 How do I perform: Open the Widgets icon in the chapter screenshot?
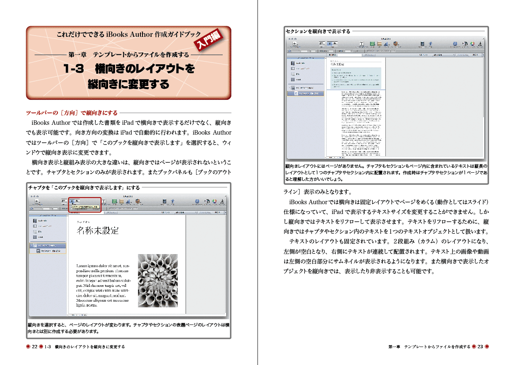pyautogui.click(x=138, y=201)
